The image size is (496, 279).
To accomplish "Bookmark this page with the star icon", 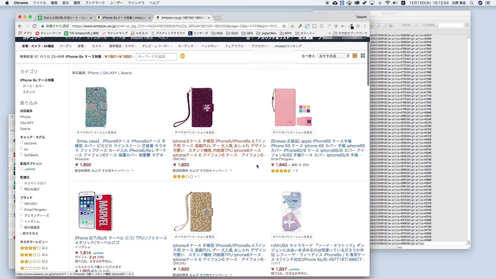I will coord(284,26).
